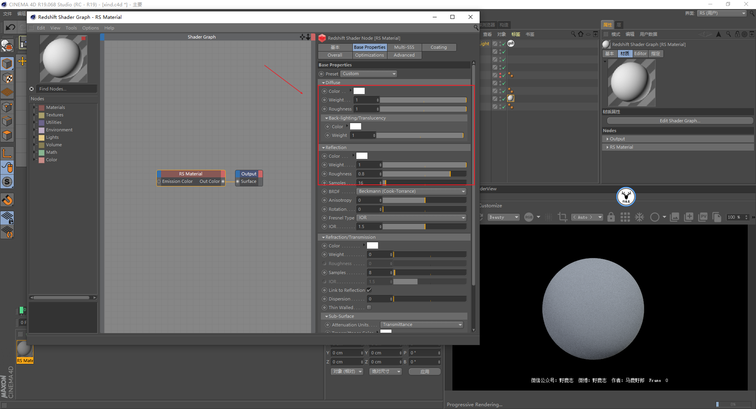Viewport: 756px width, 409px height.
Task: Toggle the Thin Walled checkbox
Action: coord(369,308)
